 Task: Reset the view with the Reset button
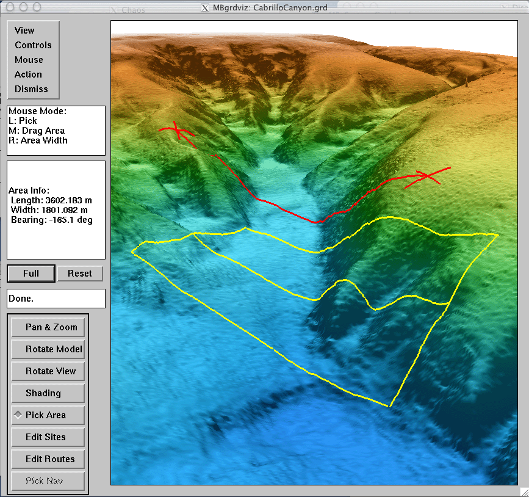pos(80,274)
